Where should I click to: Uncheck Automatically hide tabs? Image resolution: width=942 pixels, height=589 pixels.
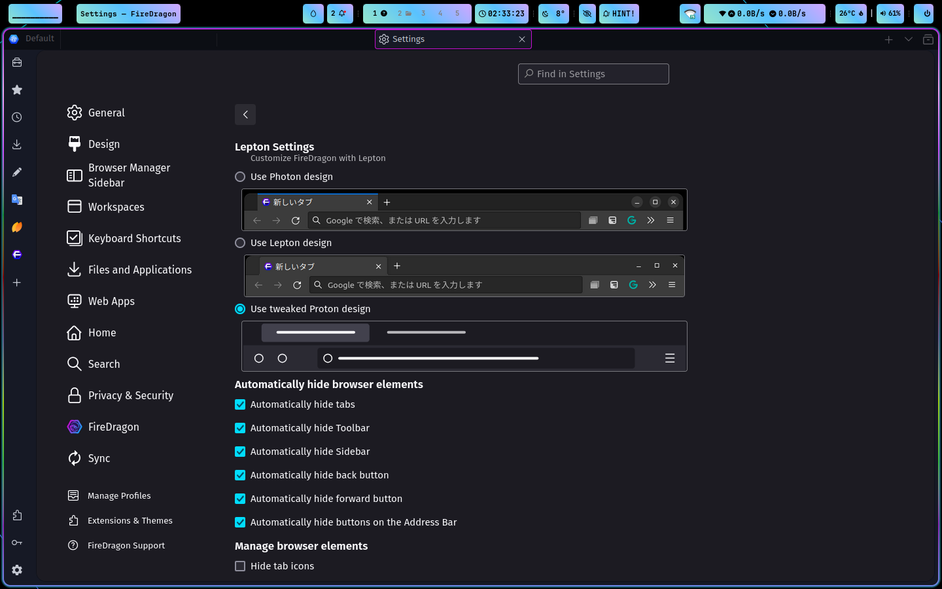pos(240,404)
